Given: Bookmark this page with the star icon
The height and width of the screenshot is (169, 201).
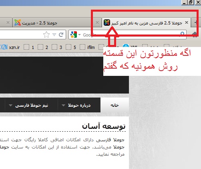Looking at the screenshot, I should tap(46, 35).
